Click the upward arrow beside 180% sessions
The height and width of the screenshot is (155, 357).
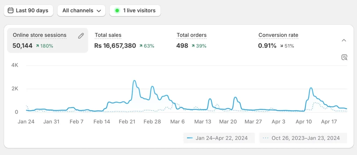pos(37,46)
